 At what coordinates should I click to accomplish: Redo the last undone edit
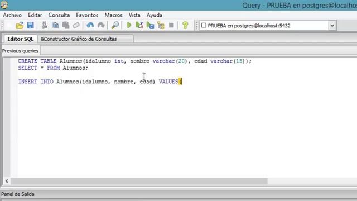tap(101, 25)
